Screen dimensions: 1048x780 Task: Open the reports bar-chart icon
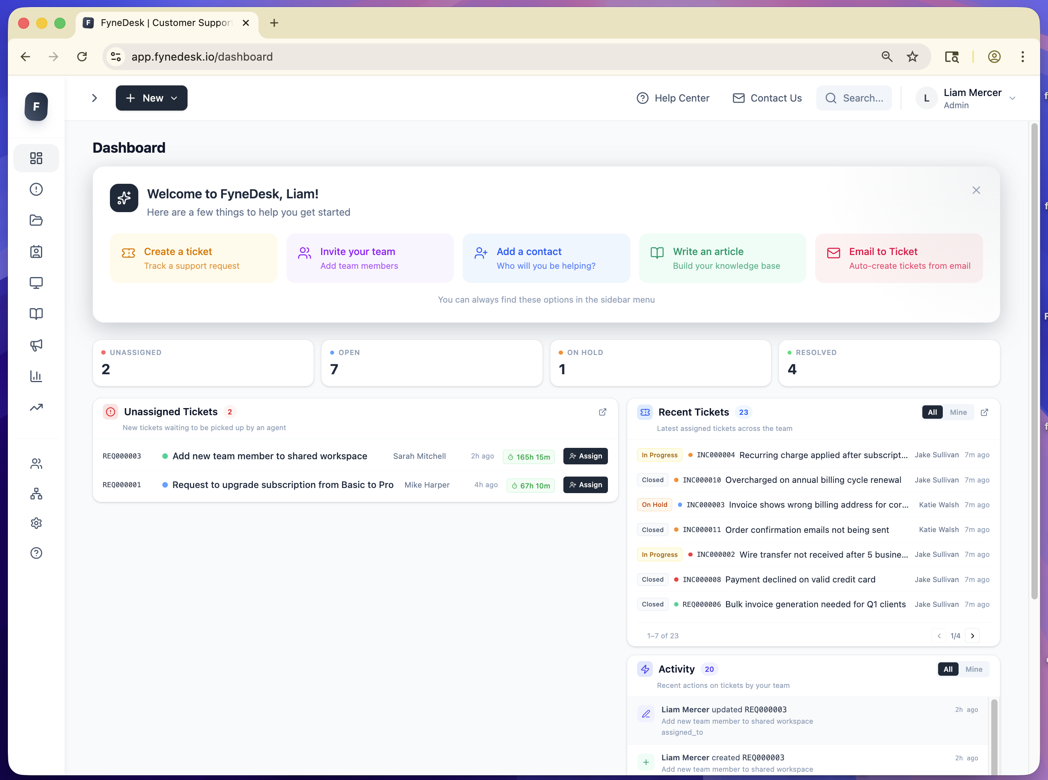point(36,376)
